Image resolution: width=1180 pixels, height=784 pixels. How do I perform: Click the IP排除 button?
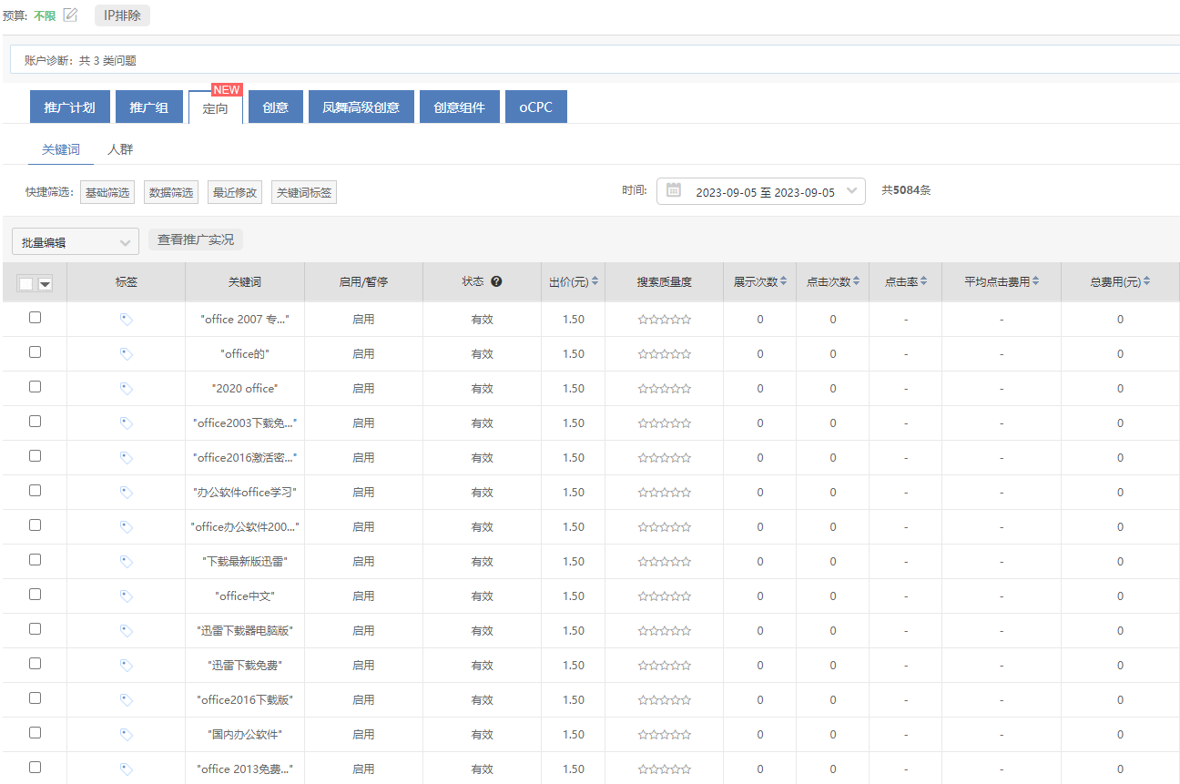(122, 15)
